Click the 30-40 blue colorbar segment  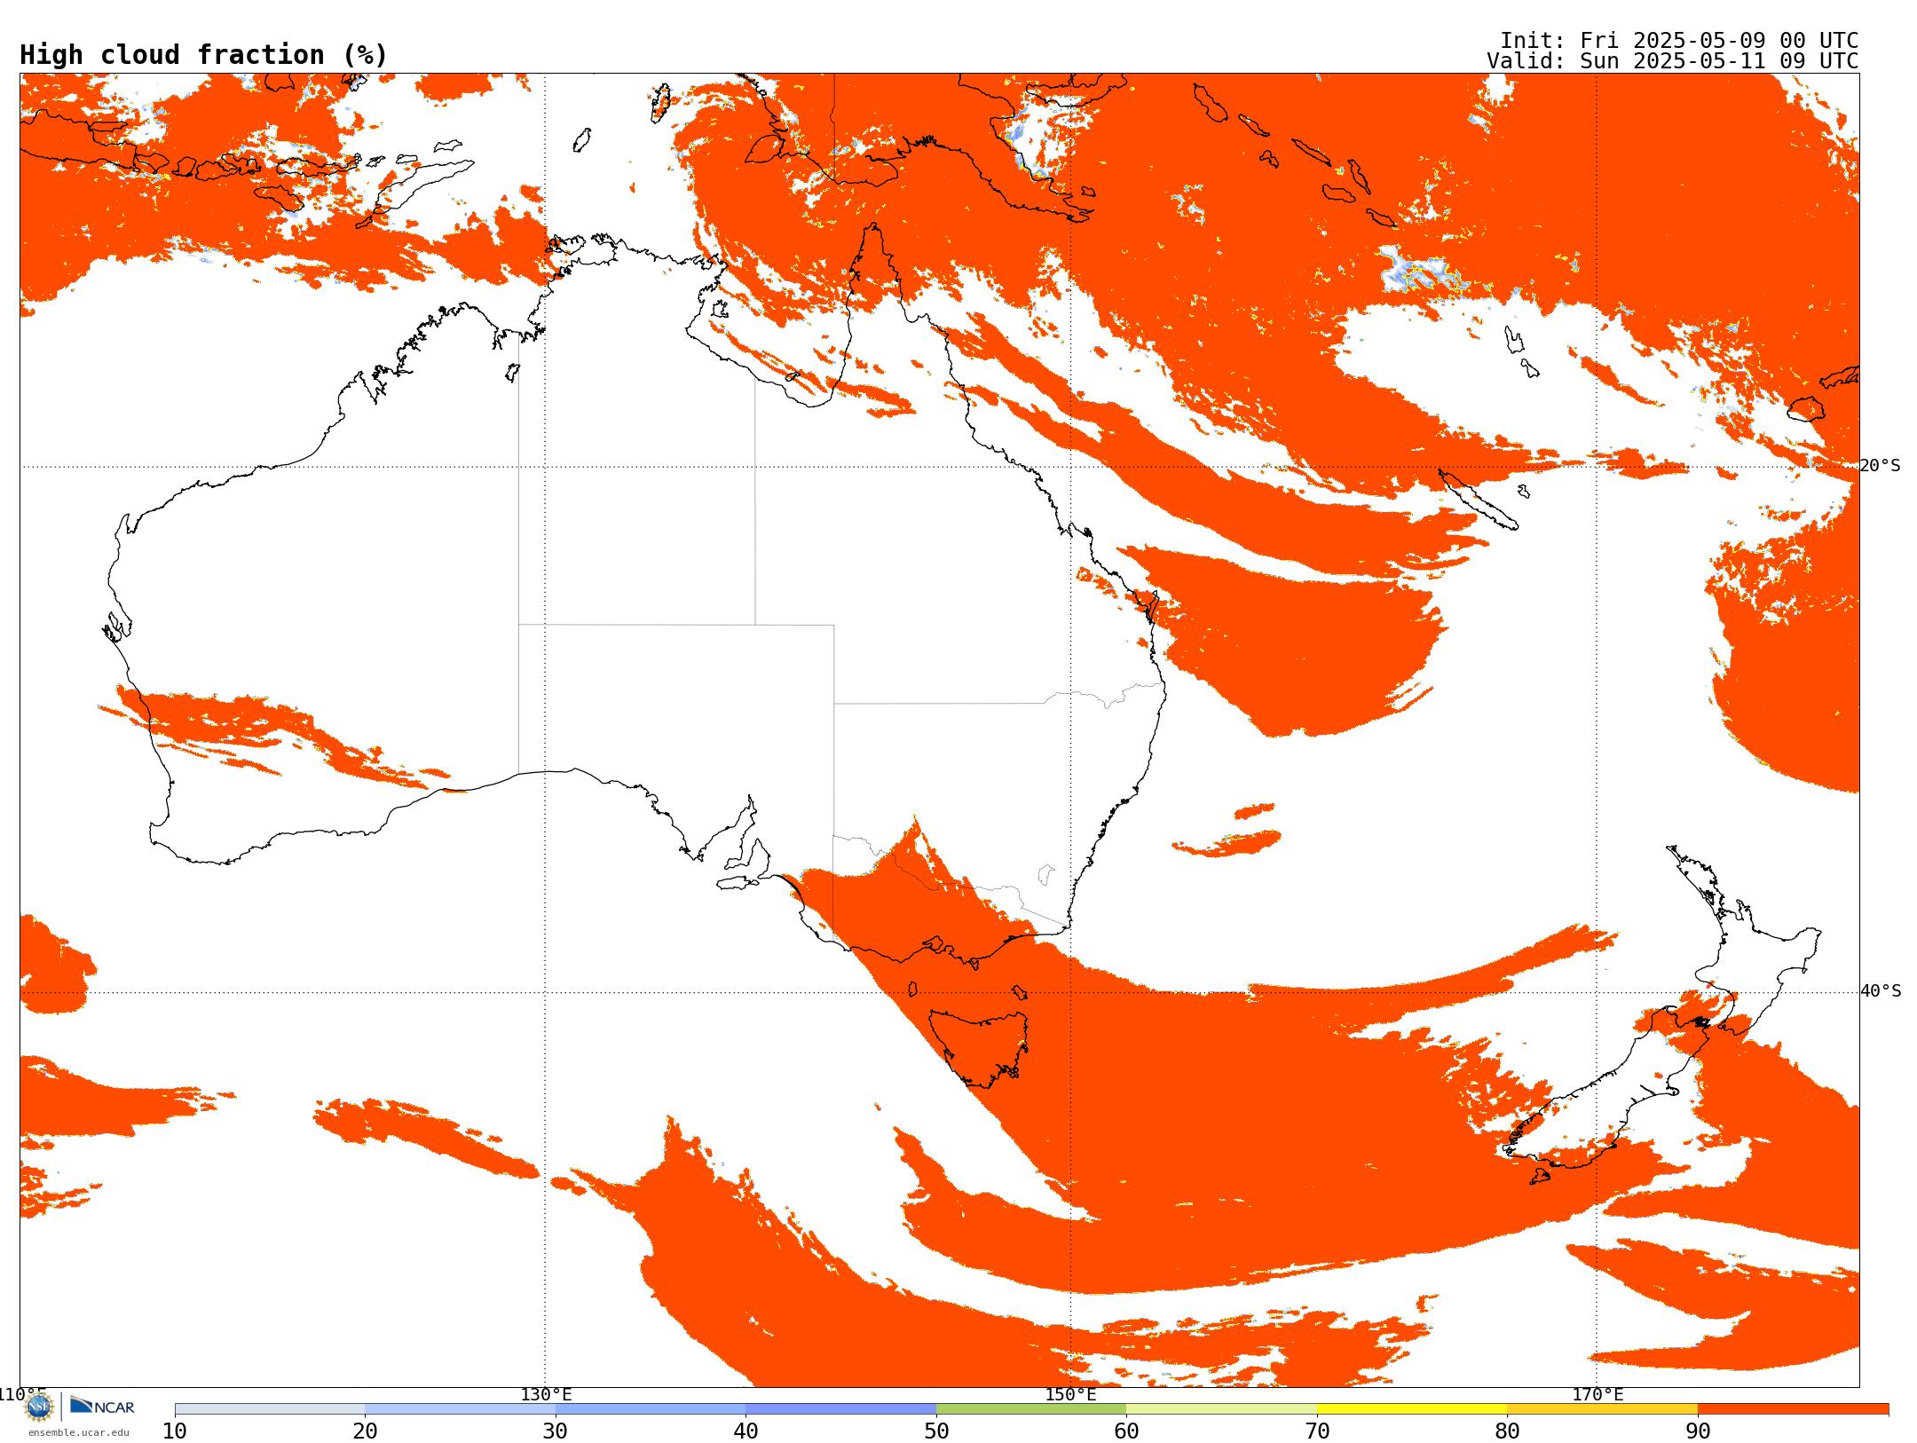coord(651,1409)
